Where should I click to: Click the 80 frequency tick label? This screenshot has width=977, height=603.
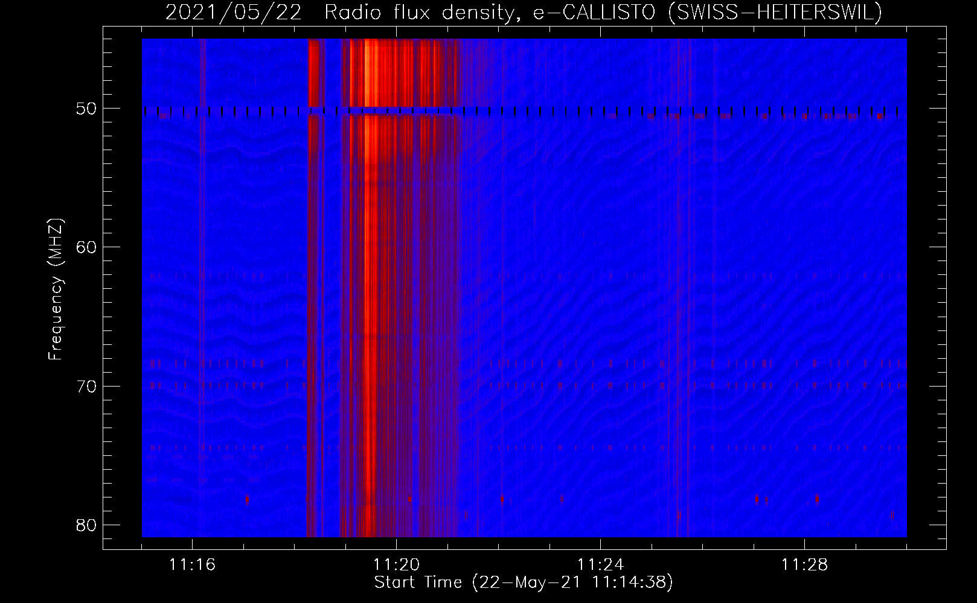pyautogui.click(x=86, y=525)
